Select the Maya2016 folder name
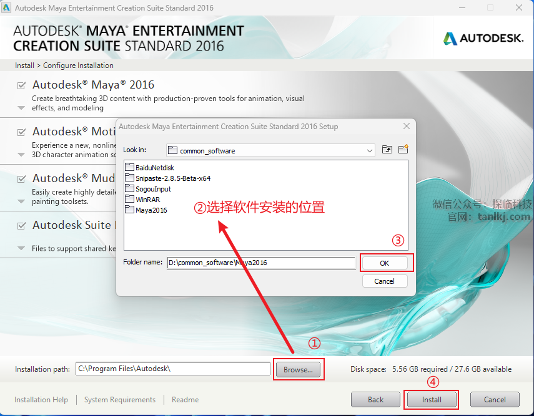The image size is (534, 416). [151, 210]
